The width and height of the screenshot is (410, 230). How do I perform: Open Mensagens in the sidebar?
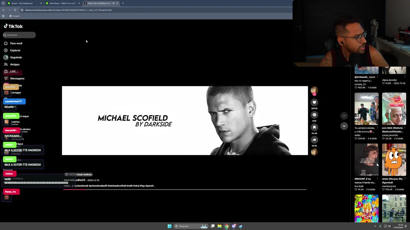17,78
